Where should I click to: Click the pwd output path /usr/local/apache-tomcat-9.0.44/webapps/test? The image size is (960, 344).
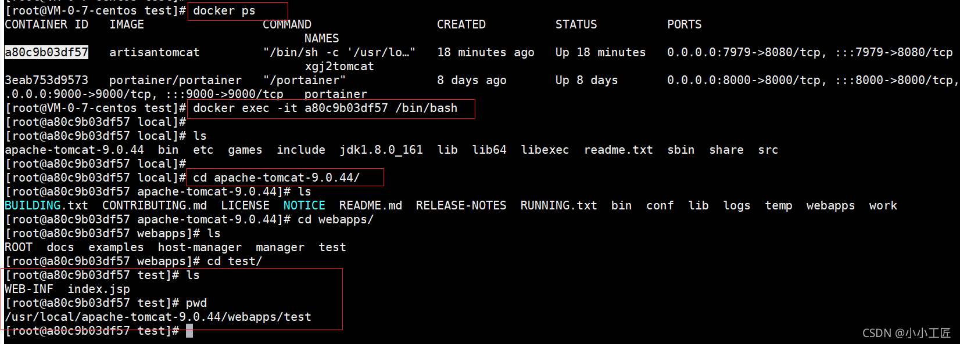158,317
